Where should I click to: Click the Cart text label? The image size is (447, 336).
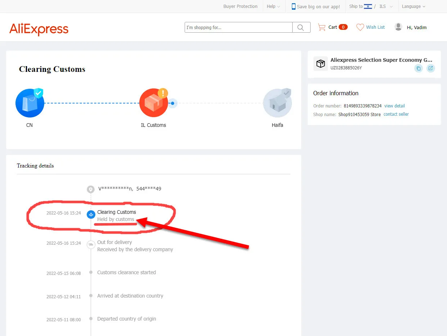pos(333,27)
